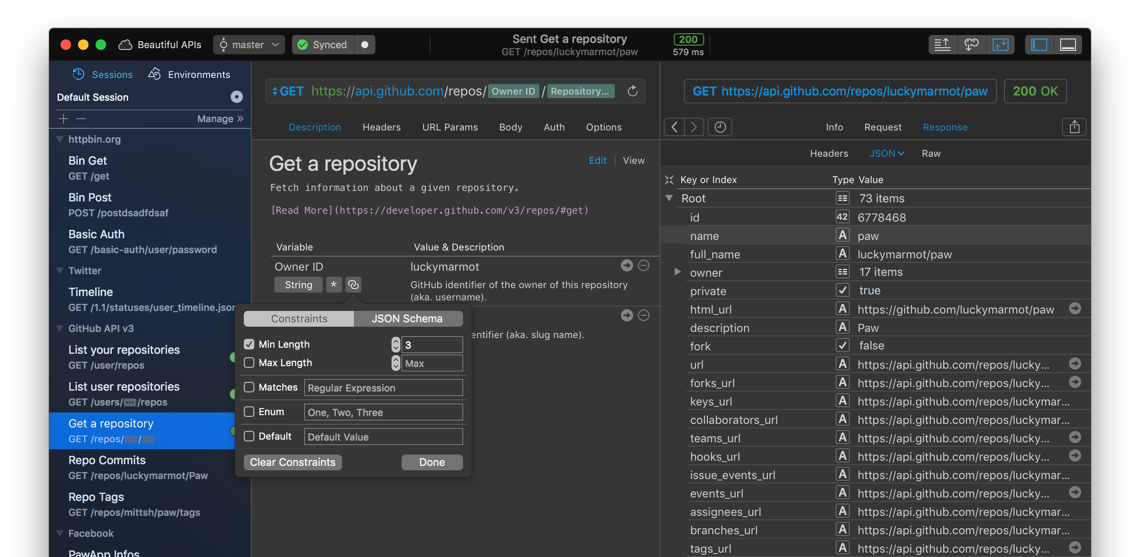Viewport: 1140px width, 557px height.
Task: Open the request history clock icon
Action: (x=720, y=127)
